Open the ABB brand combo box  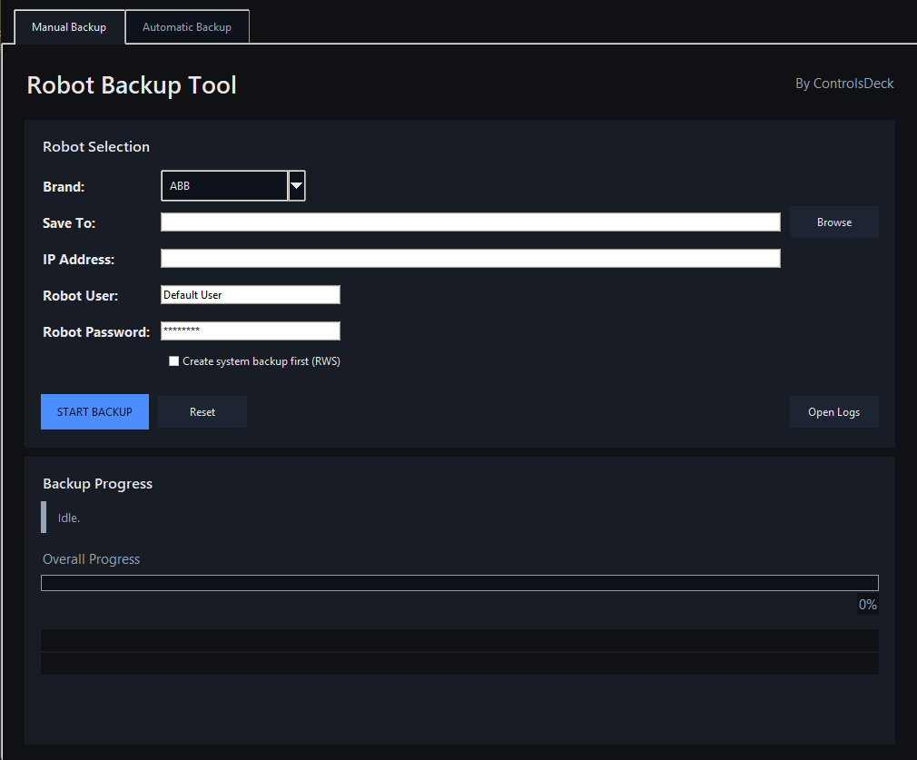[x=224, y=185]
